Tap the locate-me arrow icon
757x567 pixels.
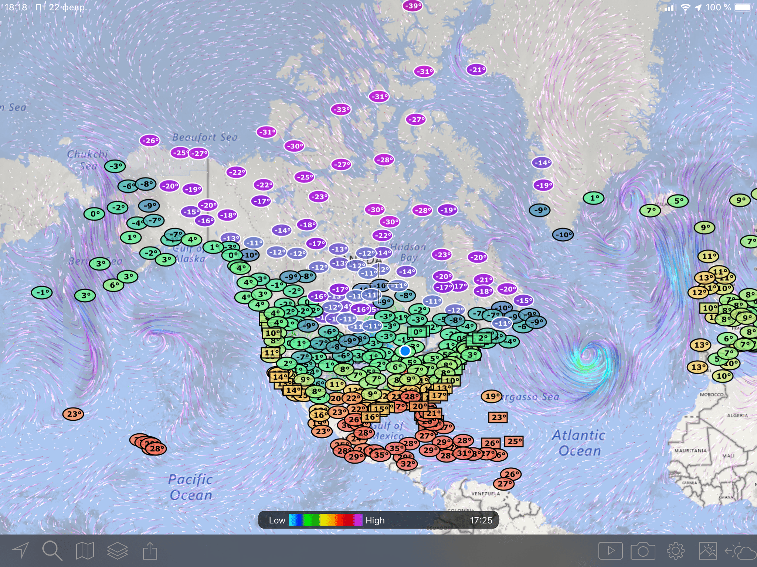[x=21, y=551]
